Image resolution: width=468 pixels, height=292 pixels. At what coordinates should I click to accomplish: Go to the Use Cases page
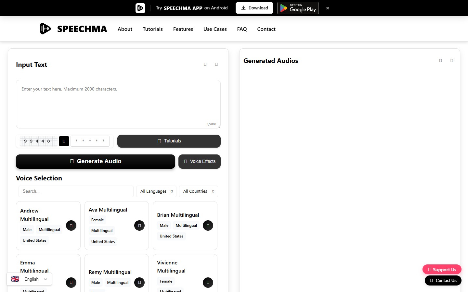[x=215, y=29]
